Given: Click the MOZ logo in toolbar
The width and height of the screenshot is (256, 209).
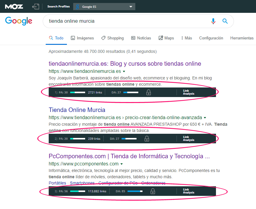Looking at the screenshot, I should pyautogui.click(x=14, y=7).
